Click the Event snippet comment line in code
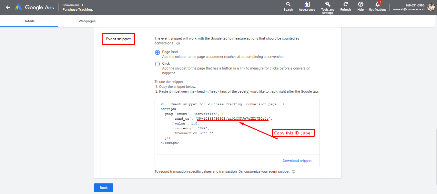This screenshot has width=437, height=194. click(222, 104)
